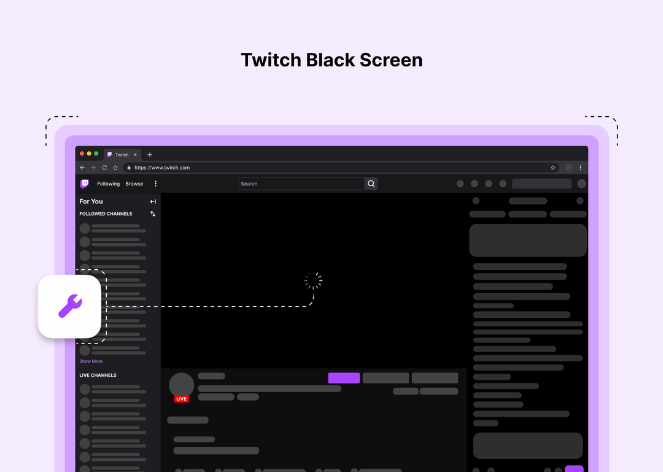
Task: Go back using the browser arrow
Action: [82, 167]
